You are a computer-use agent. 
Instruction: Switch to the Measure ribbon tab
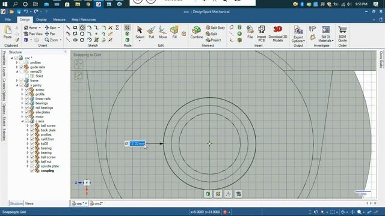click(59, 20)
